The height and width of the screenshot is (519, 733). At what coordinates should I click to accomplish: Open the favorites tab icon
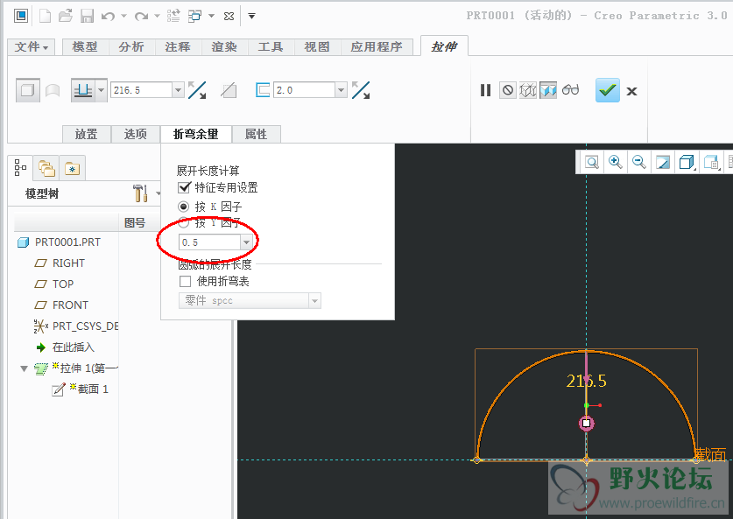coord(73,169)
